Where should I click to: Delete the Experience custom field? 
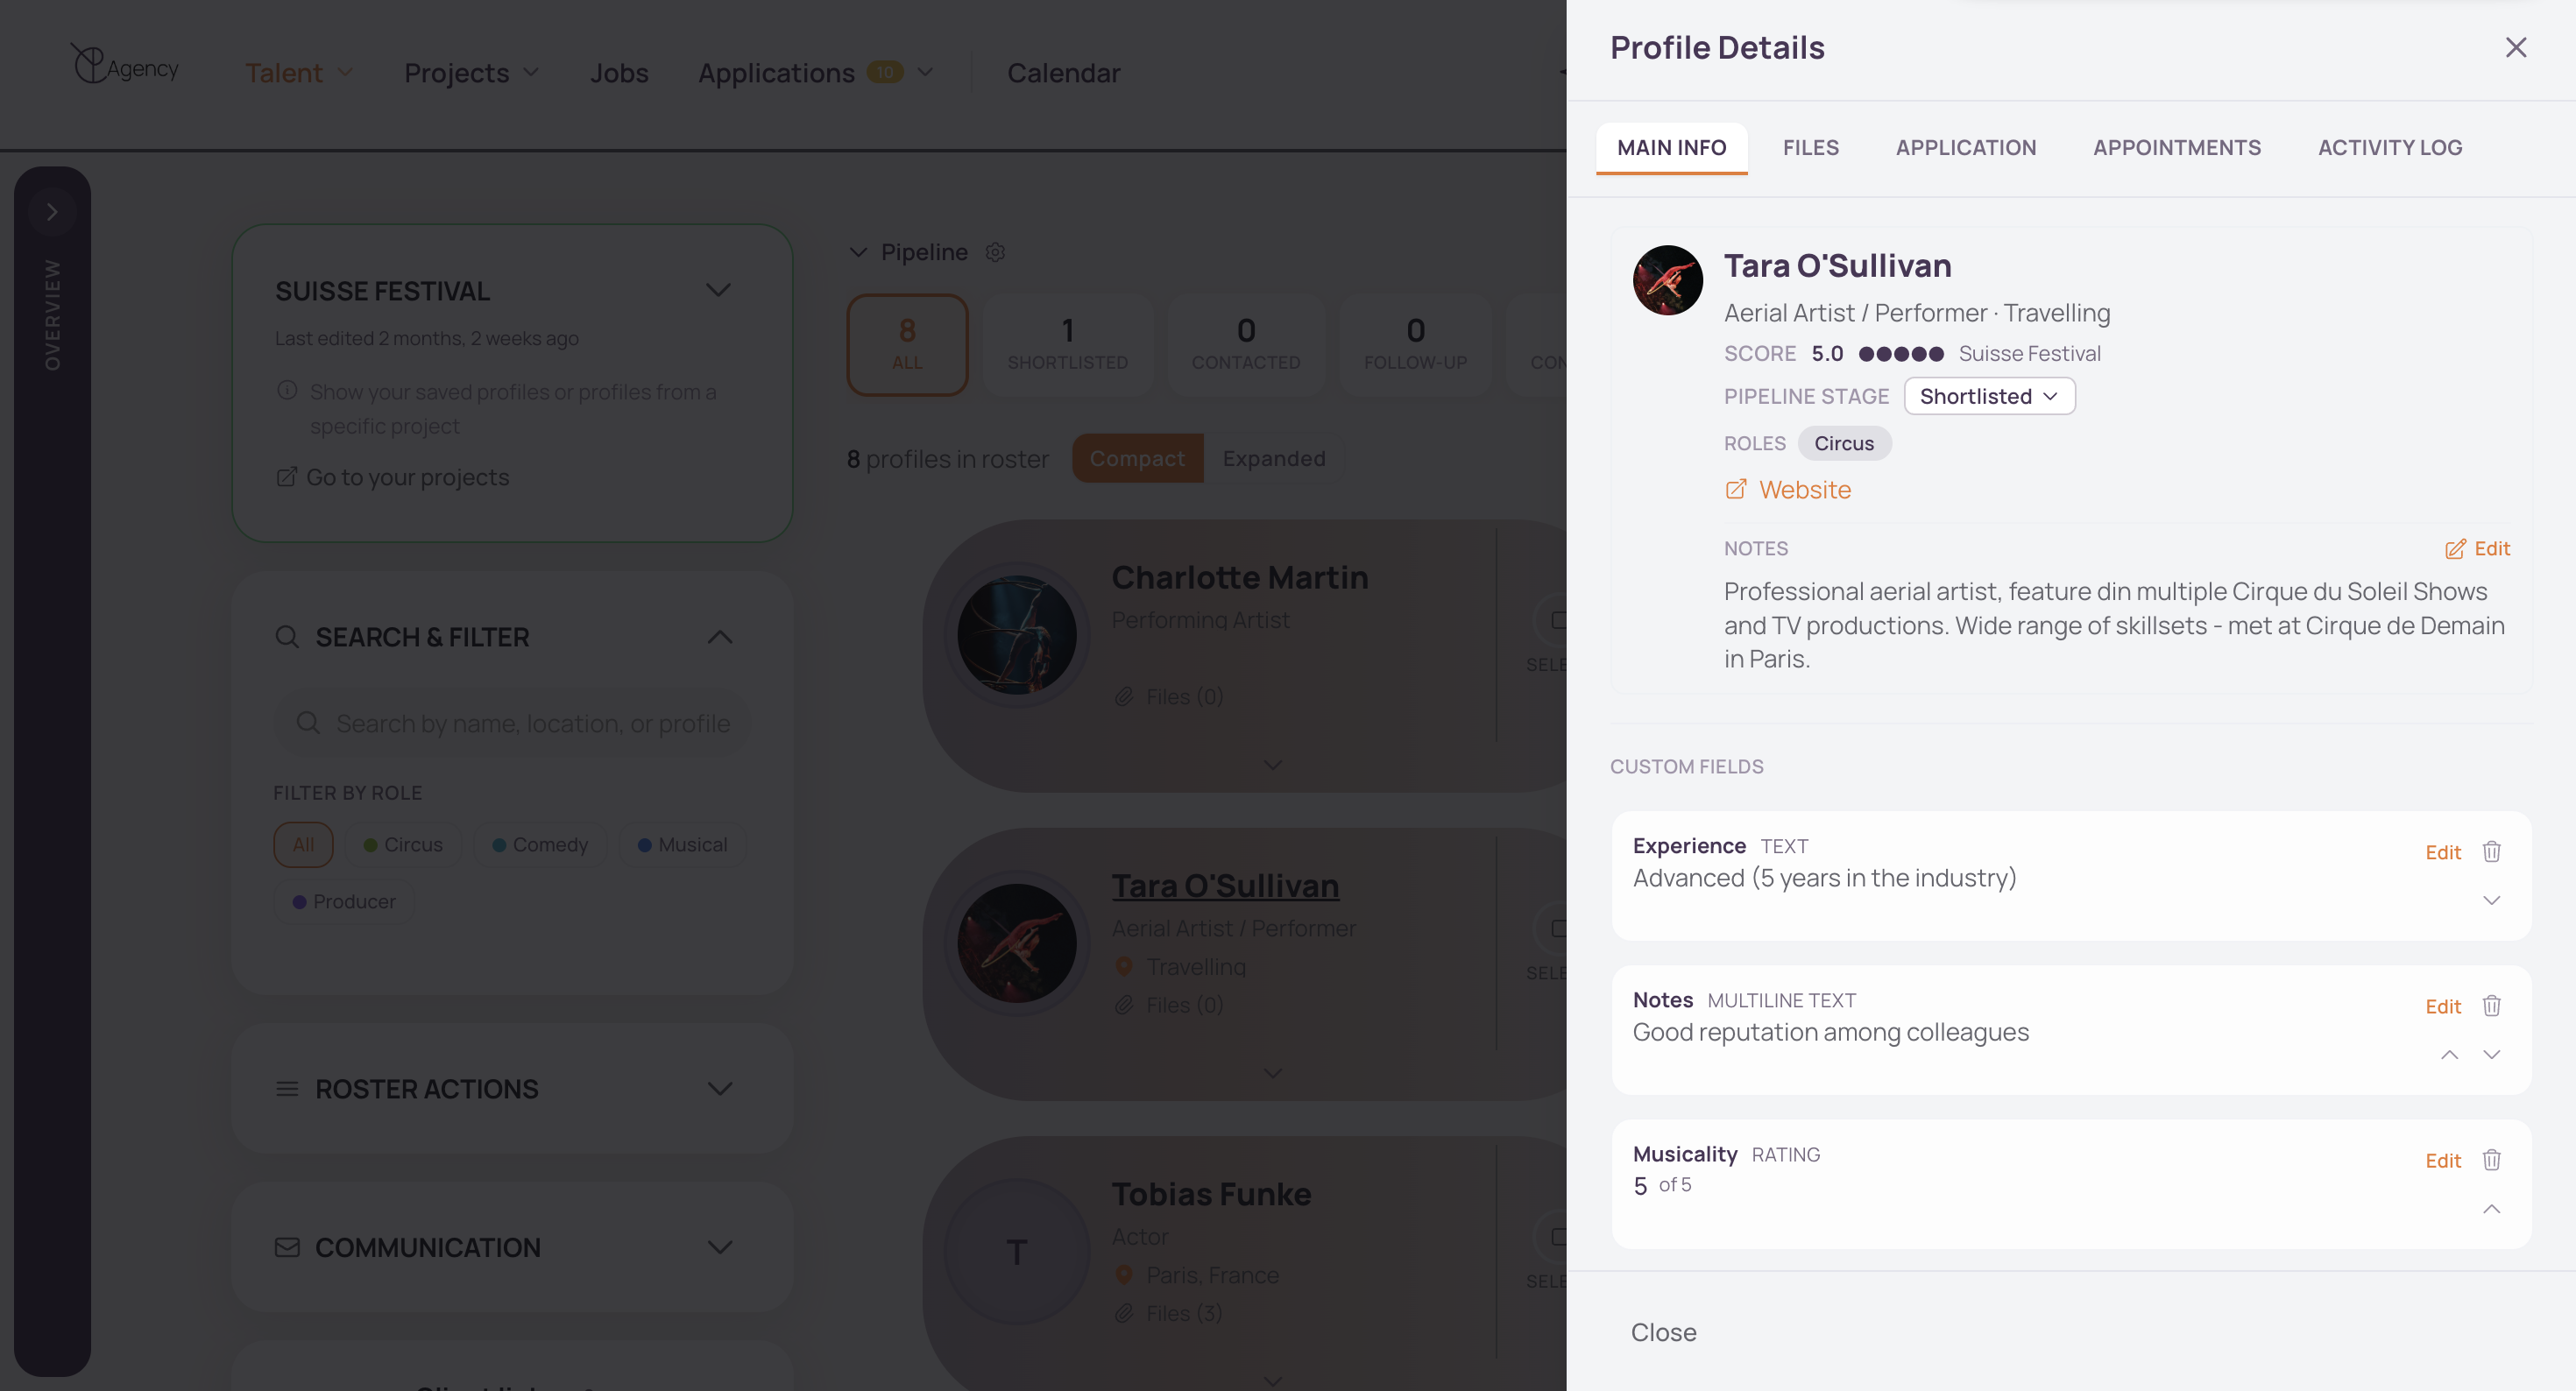(x=2491, y=852)
